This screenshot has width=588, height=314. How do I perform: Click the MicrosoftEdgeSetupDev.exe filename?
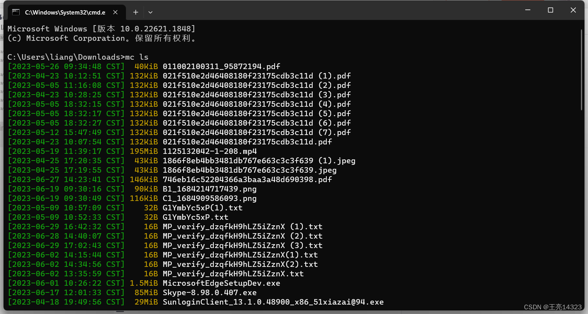point(221,283)
